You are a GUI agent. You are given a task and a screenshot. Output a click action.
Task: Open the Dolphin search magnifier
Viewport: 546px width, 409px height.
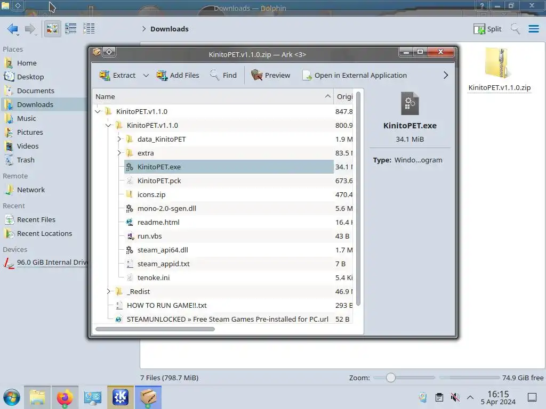click(515, 29)
